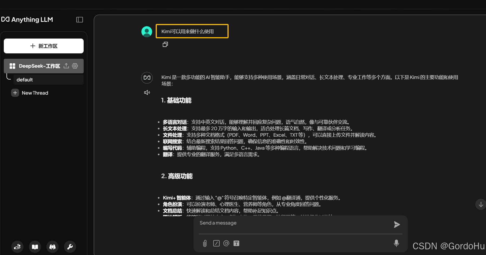This screenshot has width=486, height=255.
Task: Open the @ agents icon
Action: 226,243
